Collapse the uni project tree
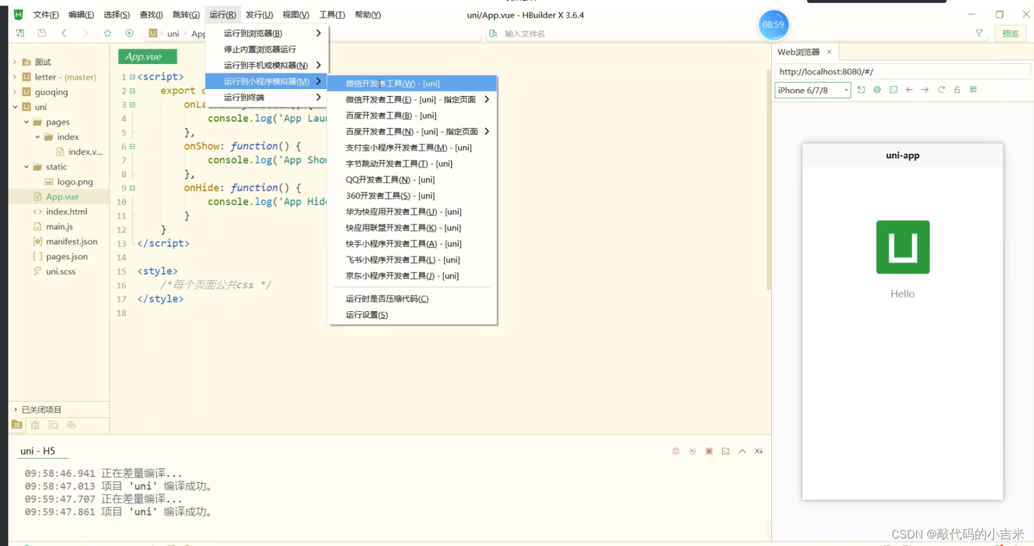The height and width of the screenshot is (546, 1034). pos(15,107)
